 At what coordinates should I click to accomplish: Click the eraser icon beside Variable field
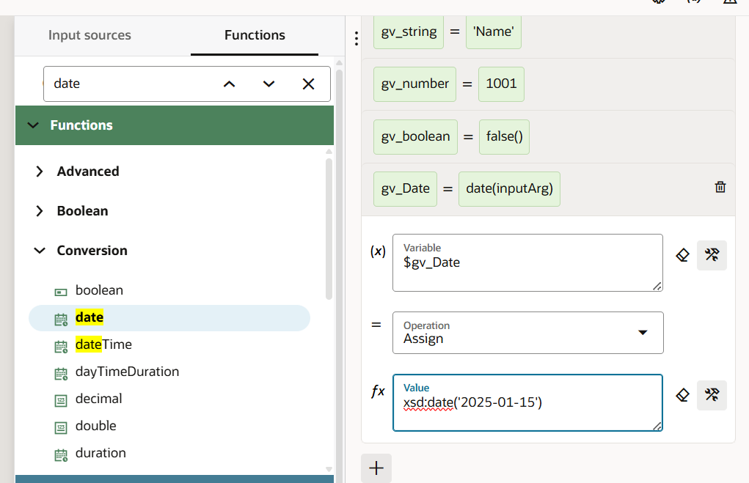682,255
